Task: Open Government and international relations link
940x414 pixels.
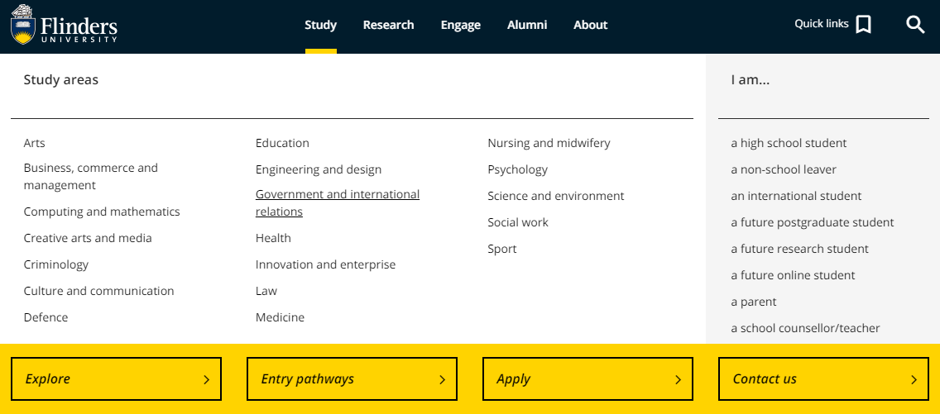Action: click(x=338, y=202)
